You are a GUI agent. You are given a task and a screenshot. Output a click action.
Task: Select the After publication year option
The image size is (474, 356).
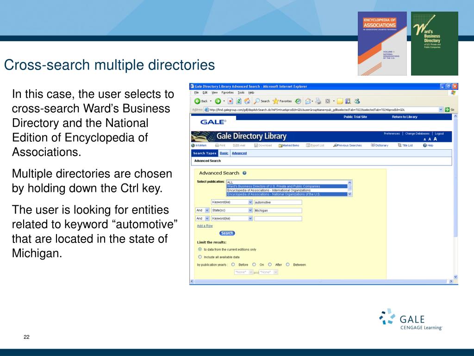(x=270, y=265)
